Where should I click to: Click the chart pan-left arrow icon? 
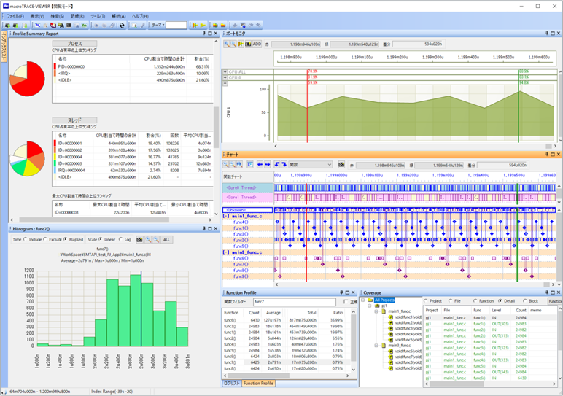click(260, 165)
